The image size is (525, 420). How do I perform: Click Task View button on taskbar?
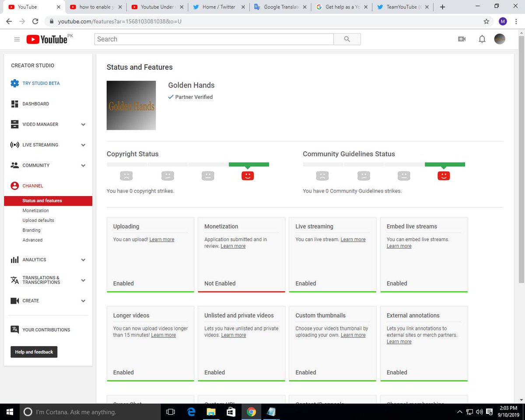(171, 412)
